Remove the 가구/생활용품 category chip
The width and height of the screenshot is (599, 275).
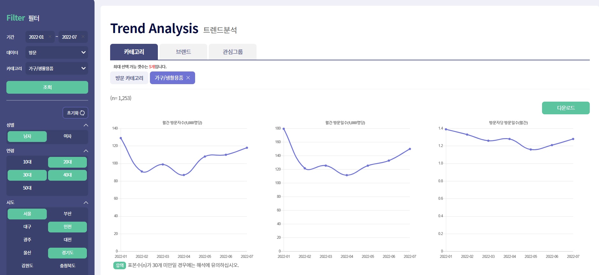(188, 78)
